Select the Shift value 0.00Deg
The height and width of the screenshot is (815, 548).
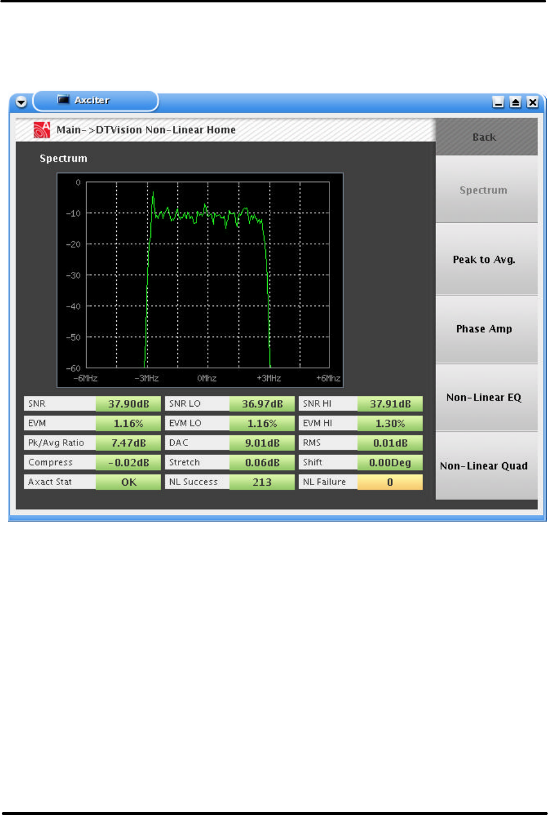[390, 462]
